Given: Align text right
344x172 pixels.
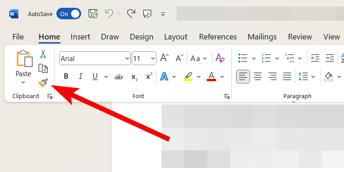Looking at the screenshot, I should click(272, 77).
